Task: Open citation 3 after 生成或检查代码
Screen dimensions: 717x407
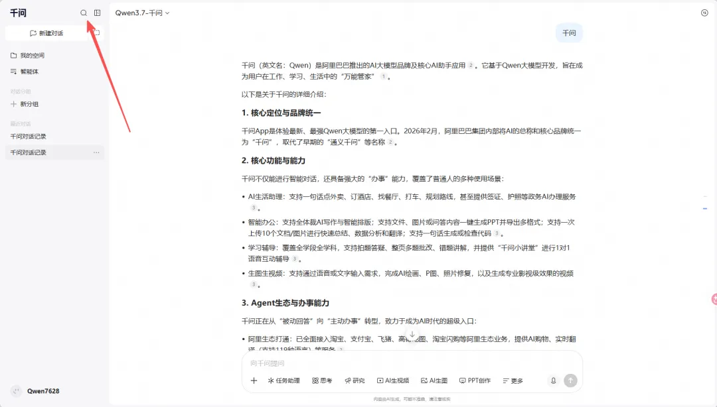Action: coord(497,233)
